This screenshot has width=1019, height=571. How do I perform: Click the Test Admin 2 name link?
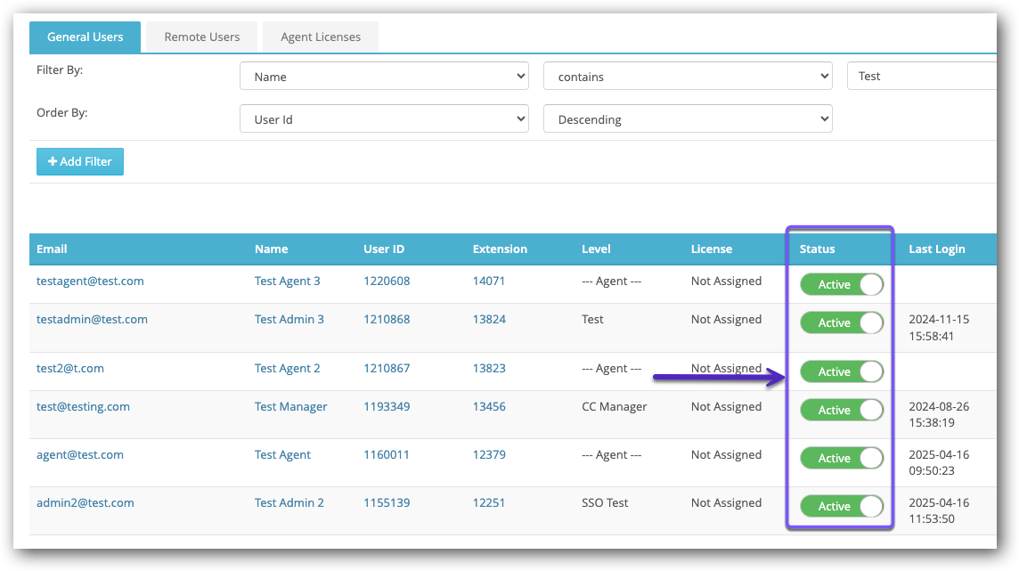(289, 502)
